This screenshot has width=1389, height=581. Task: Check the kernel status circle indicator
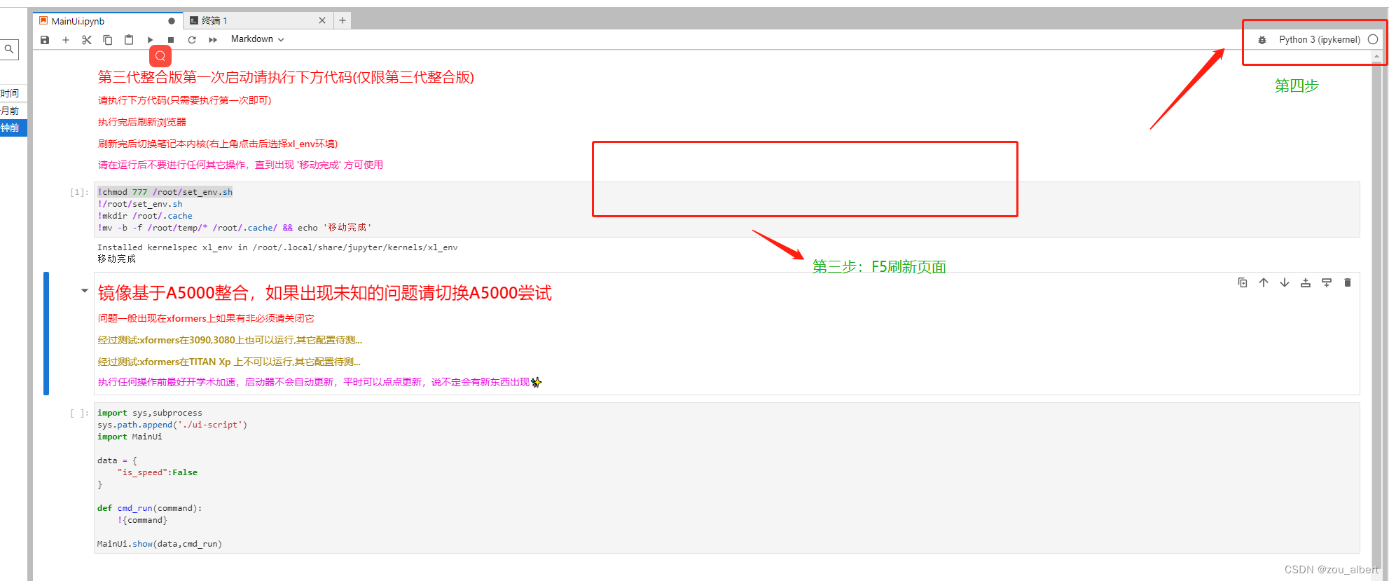tap(1373, 40)
